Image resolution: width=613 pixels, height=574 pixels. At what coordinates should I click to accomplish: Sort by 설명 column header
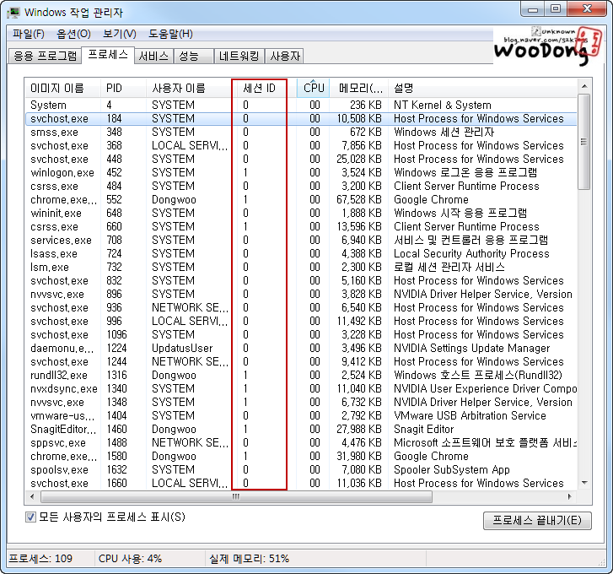[x=482, y=88]
